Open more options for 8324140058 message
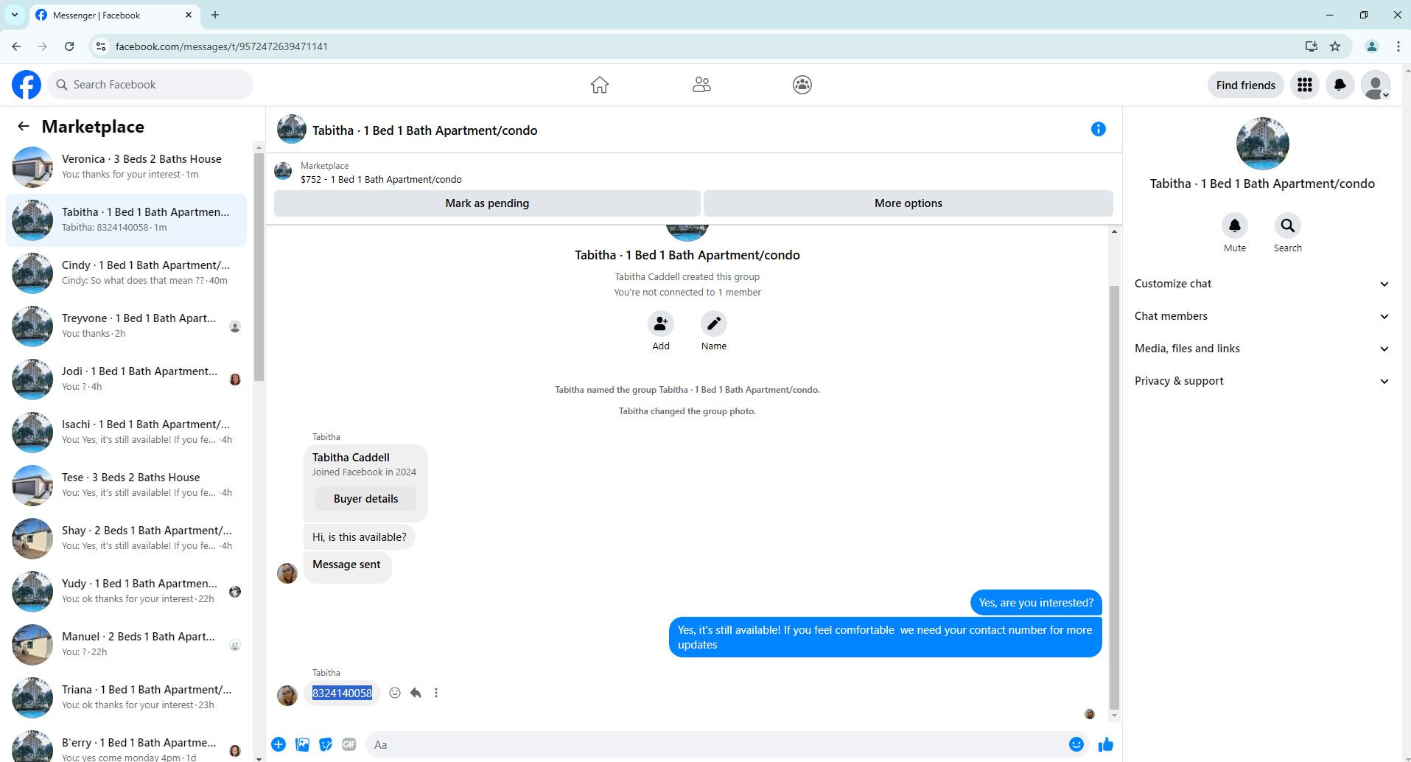1411x762 pixels. coord(436,693)
